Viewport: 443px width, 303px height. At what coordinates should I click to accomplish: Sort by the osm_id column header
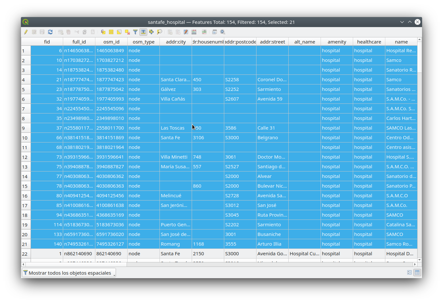pos(111,42)
